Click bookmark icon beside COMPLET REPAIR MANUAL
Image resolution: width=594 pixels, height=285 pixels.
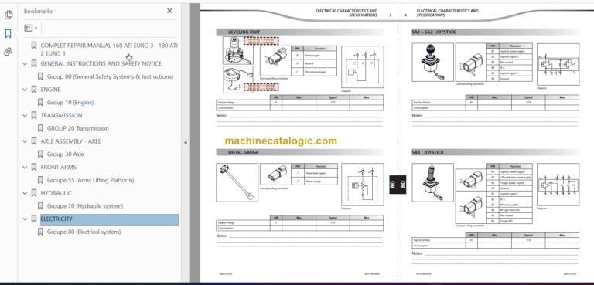(34, 46)
